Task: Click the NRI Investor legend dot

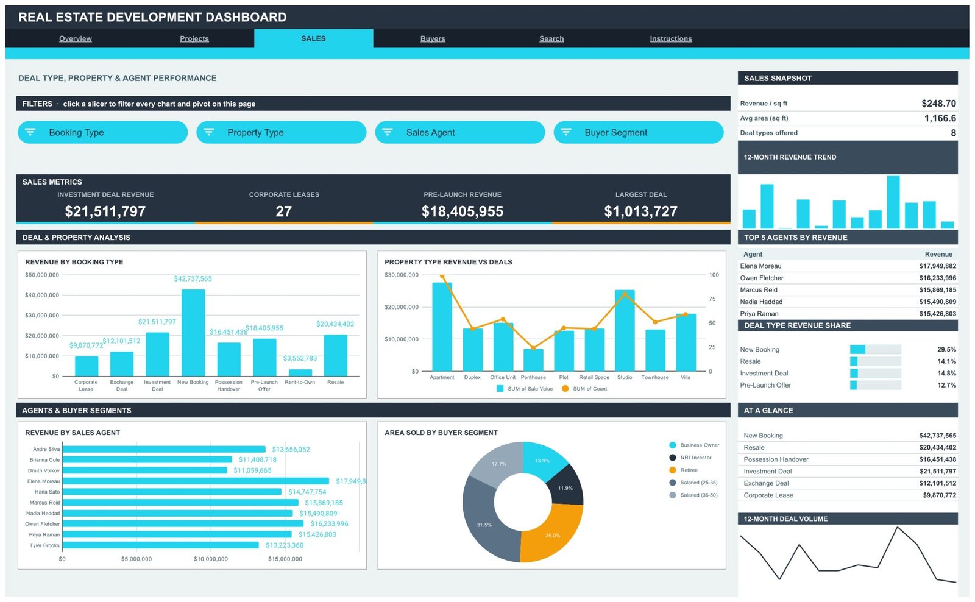Action: click(673, 458)
